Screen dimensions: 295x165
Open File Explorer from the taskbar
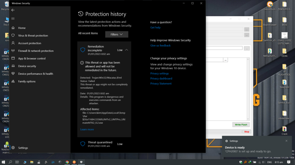[x=32, y=162]
